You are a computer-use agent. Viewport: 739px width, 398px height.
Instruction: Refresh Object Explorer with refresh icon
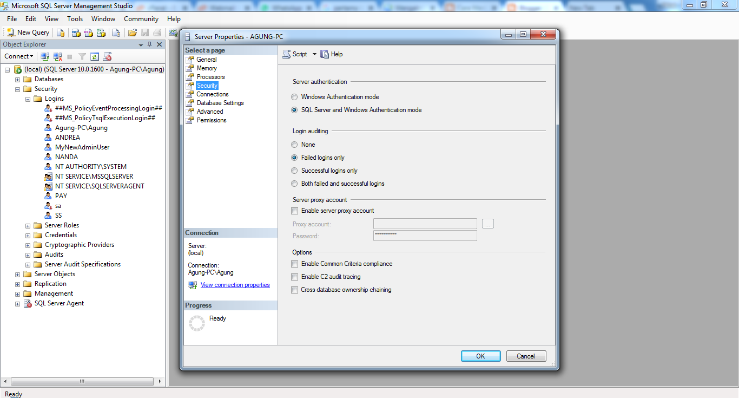[x=95, y=56]
